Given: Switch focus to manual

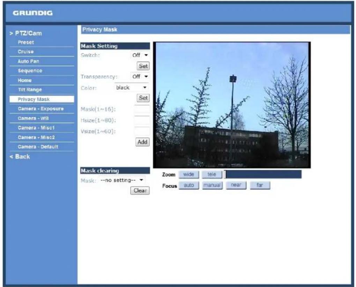Looking at the screenshot, I should 212,186.
